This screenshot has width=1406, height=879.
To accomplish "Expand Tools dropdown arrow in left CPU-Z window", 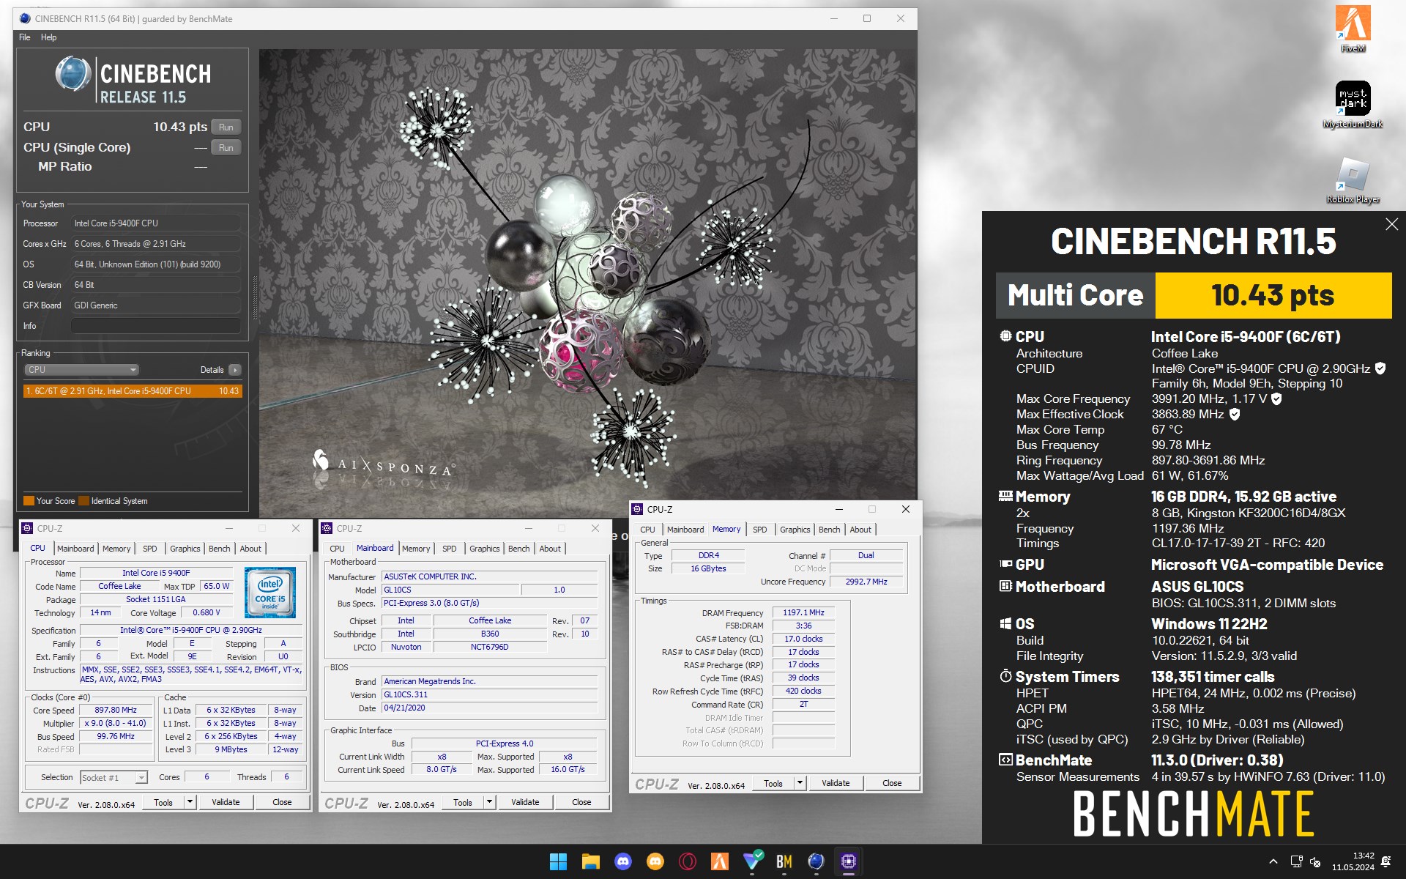I will [190, 802].
